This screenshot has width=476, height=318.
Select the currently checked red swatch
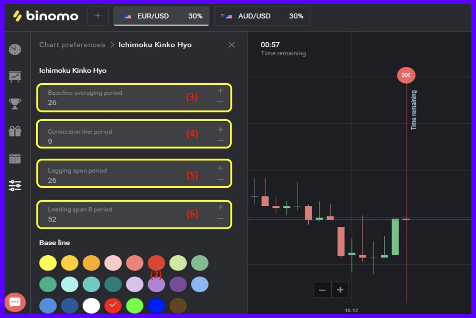pos(113,305)
